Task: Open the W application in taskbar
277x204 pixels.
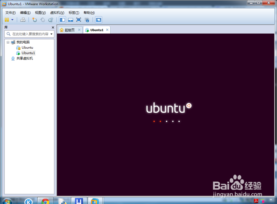Action: point(79,201)
